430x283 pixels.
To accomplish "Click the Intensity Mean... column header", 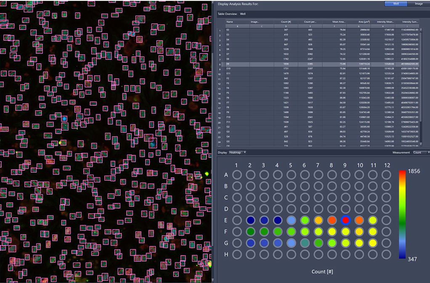I will click(x=383, y=21).
